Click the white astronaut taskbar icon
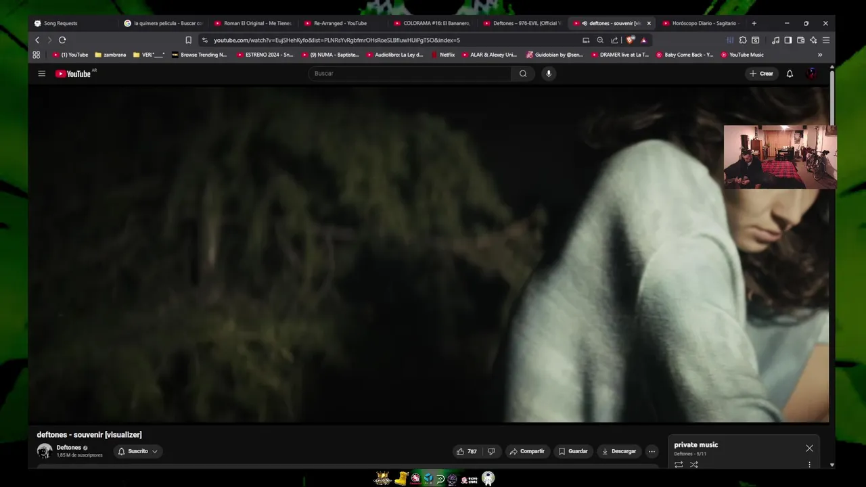 click(488, 478)
